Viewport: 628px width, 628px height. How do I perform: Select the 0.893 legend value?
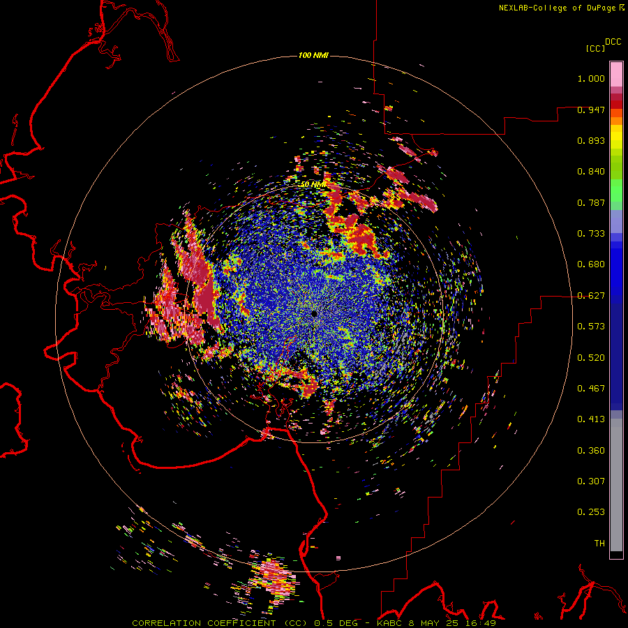coord(591,140)
